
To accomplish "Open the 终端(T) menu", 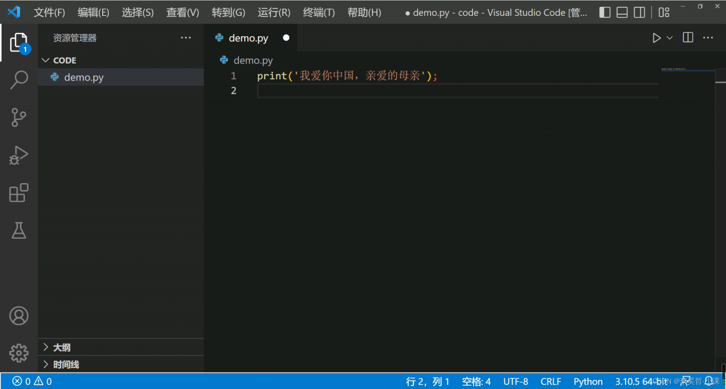I will tap(319, 12).
